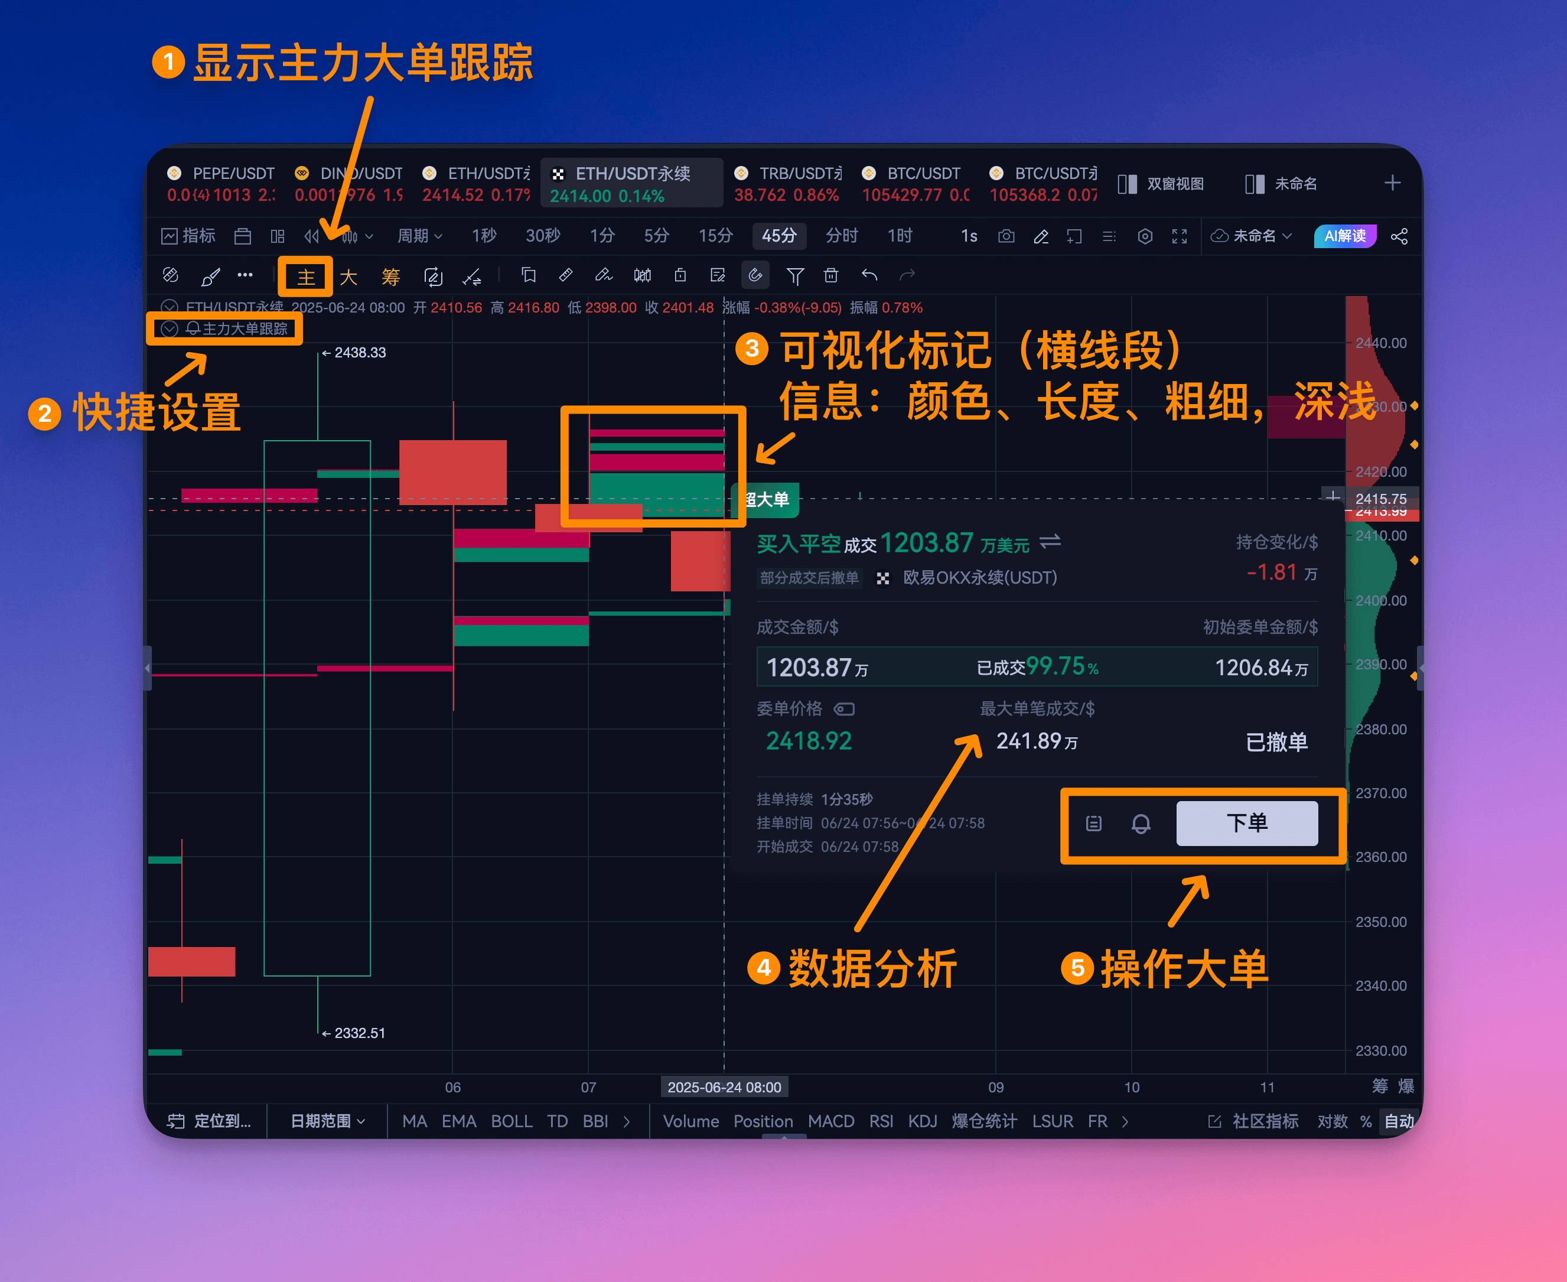Toggle the 大 large order indicator

click(348, 277)
